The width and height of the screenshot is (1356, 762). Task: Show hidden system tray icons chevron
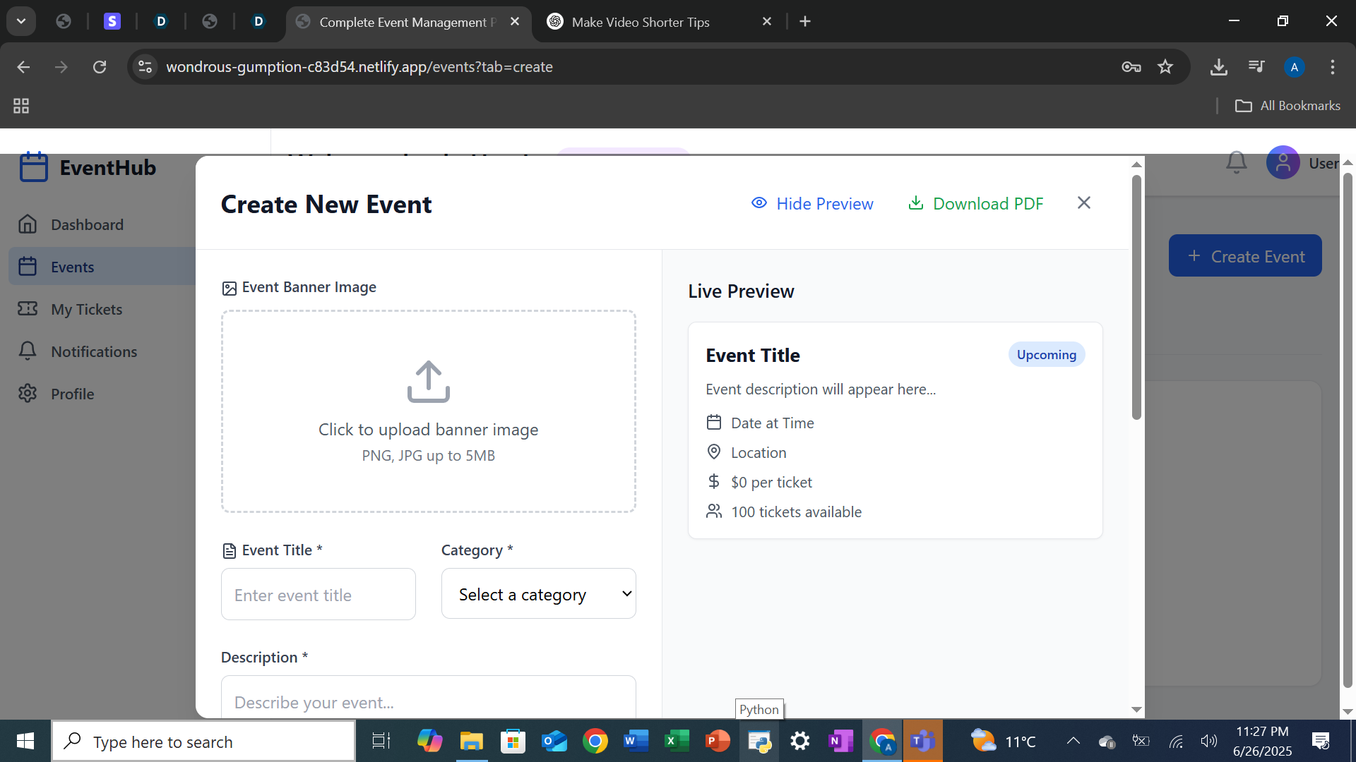click(1073, 741)
